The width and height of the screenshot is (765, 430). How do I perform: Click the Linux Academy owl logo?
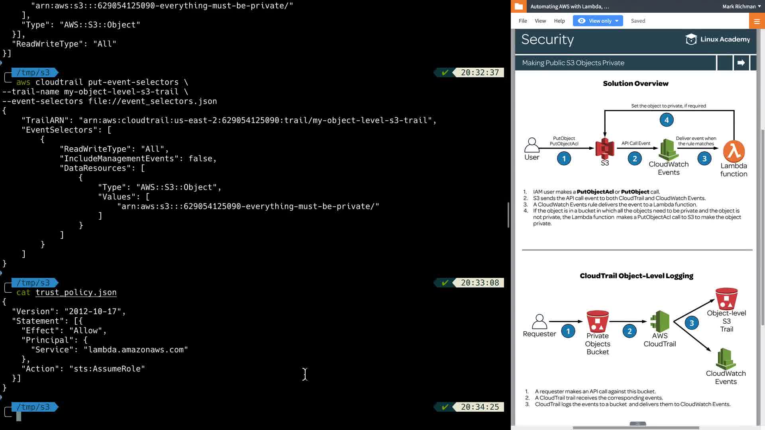pos(691,39)
